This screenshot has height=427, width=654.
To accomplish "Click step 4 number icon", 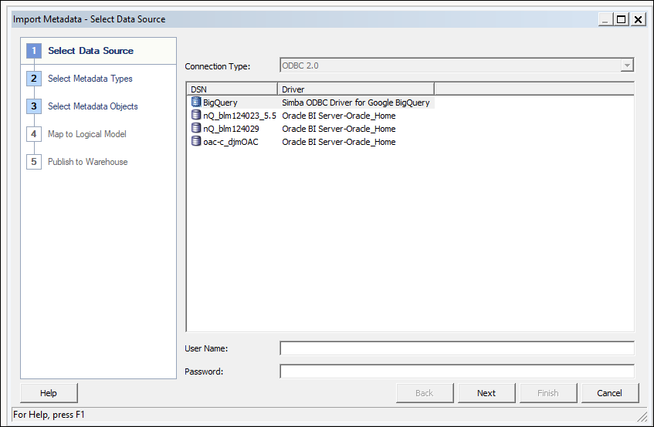I will [x=34, y=134].
